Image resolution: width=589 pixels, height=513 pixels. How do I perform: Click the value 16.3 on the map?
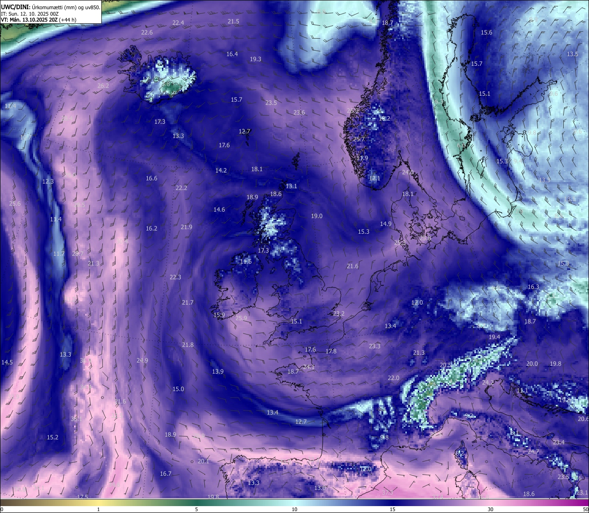click(533, 287)
